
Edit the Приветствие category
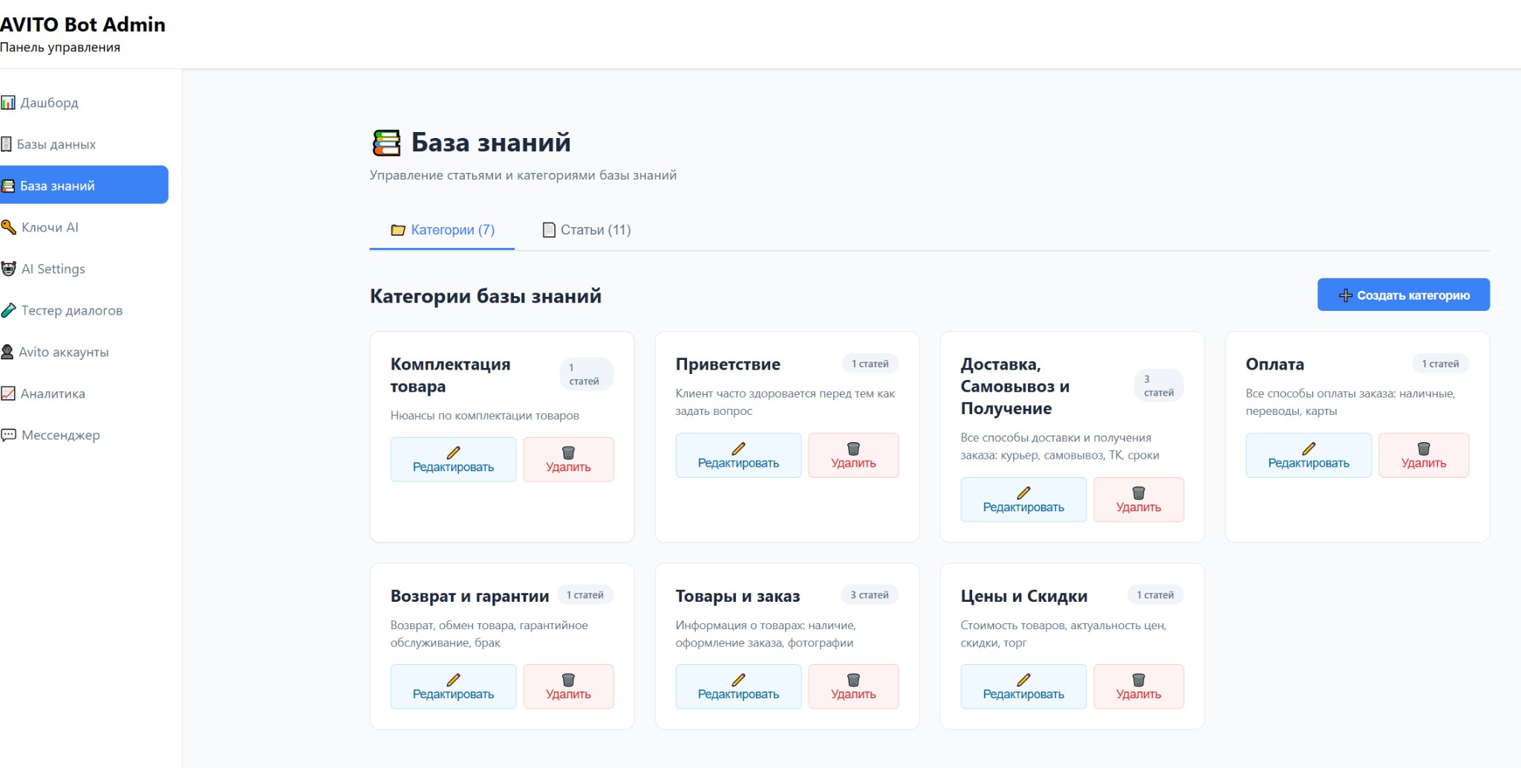pyautogui.click(x=738, y=456)
